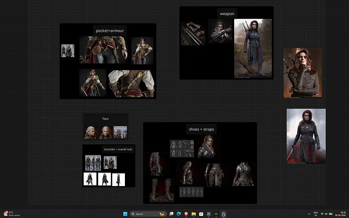
Task: Open Microsoft Store from the taskbar
Action: [x=201, y=214]
